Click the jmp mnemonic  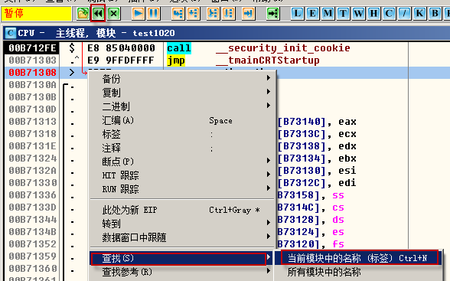coord(176,60)
